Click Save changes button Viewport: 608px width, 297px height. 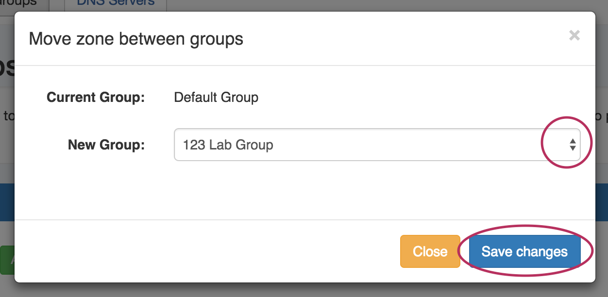click(524, 251)
